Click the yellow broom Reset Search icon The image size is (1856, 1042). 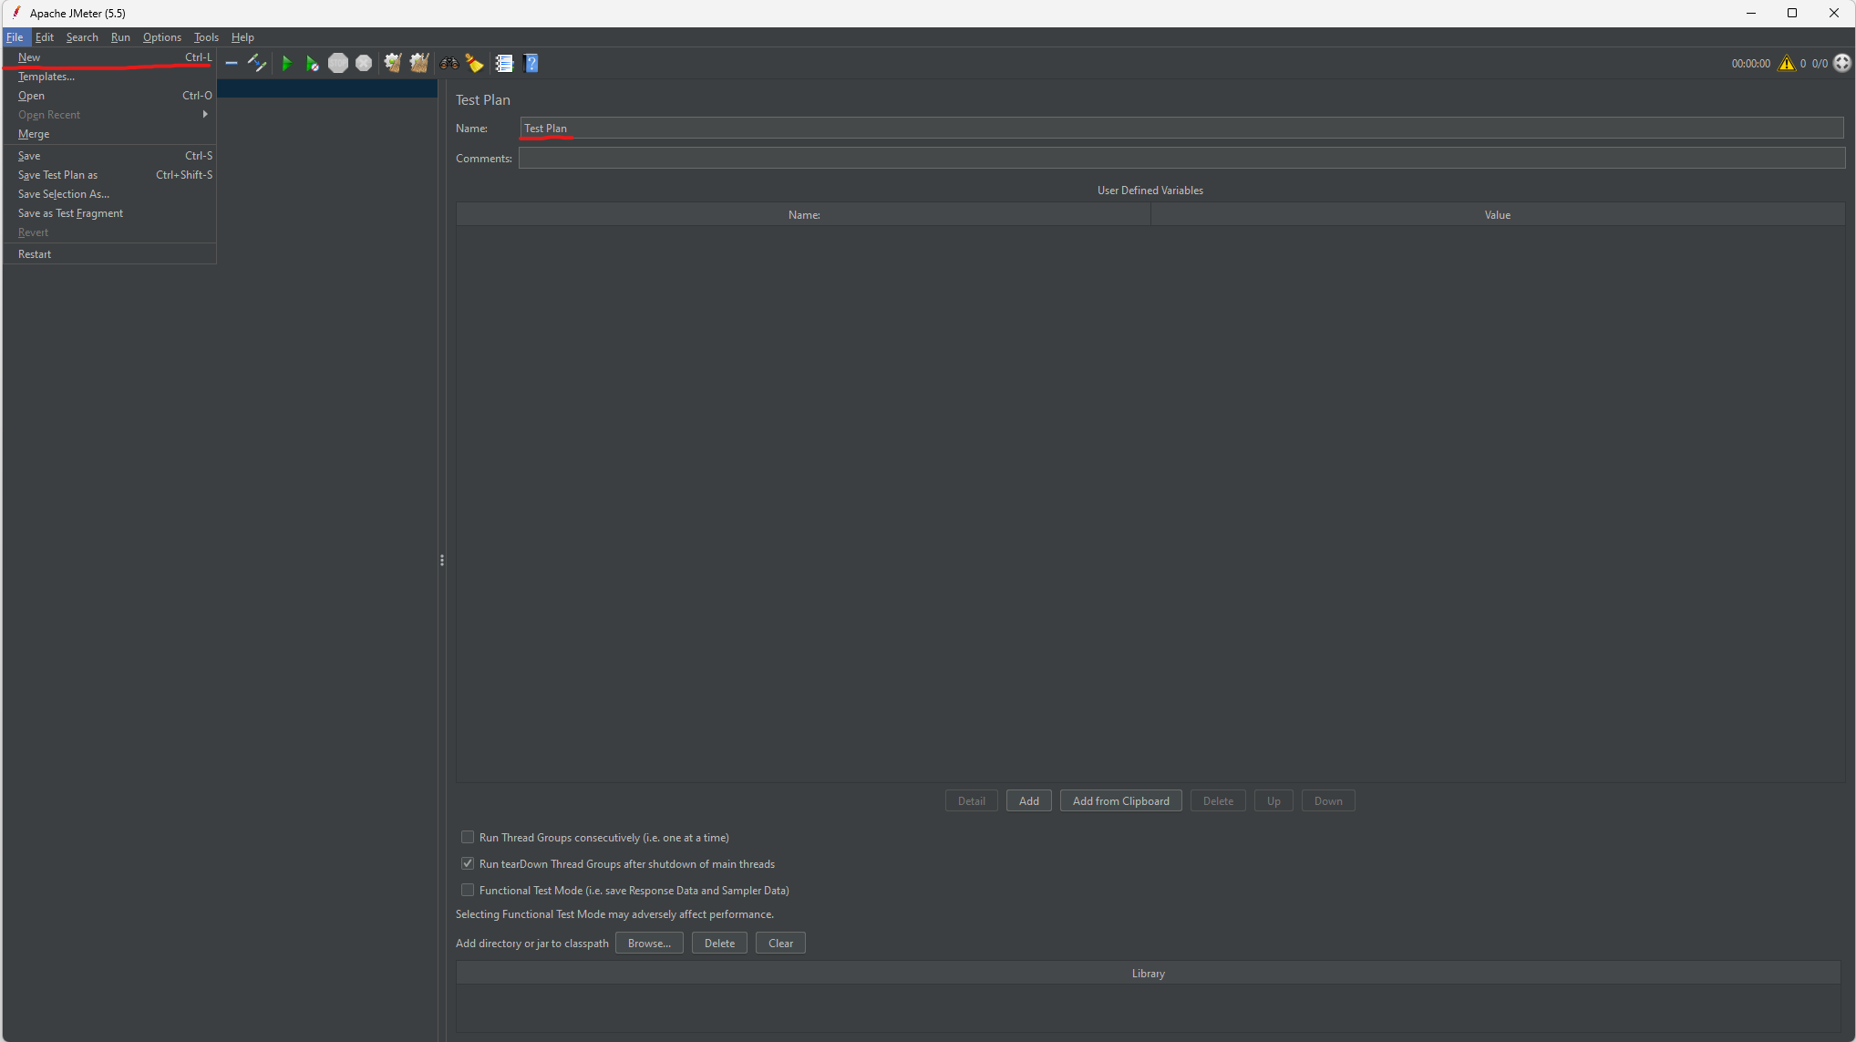474,63
